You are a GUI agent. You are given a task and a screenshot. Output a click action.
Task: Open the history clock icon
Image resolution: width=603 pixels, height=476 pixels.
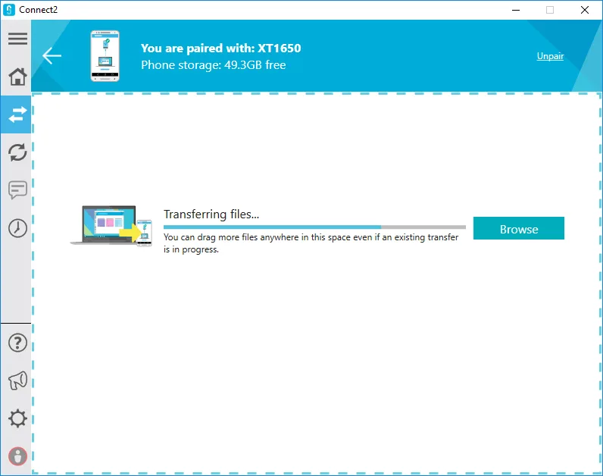pyautogui.click(x=17, y=228)
